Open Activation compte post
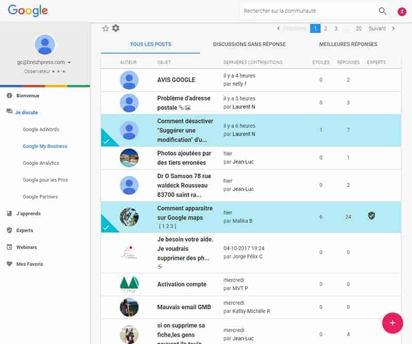The width and height of the screenshot is (412, 344). coord(182,284)
